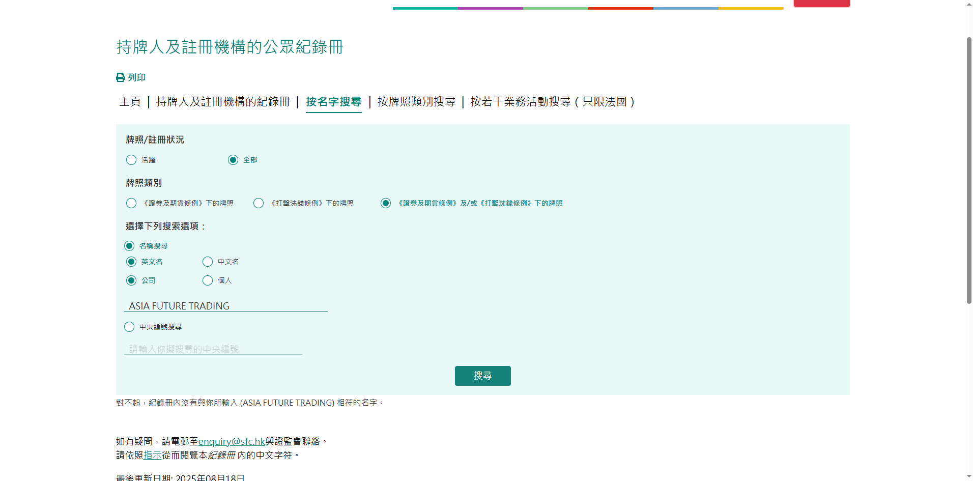Screen dimensions: 973x481
Task: Click the ASIA FUTURE TRADING name field
Action: coord(225,306)
